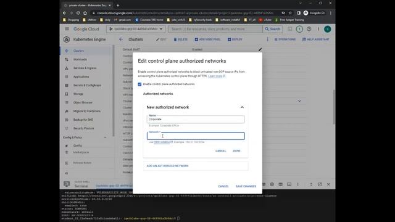Uncheck Enable control plane authorized networks
The height and width of the screenshot is (222, 395).
pyautogui.click(x=139, y=84)
